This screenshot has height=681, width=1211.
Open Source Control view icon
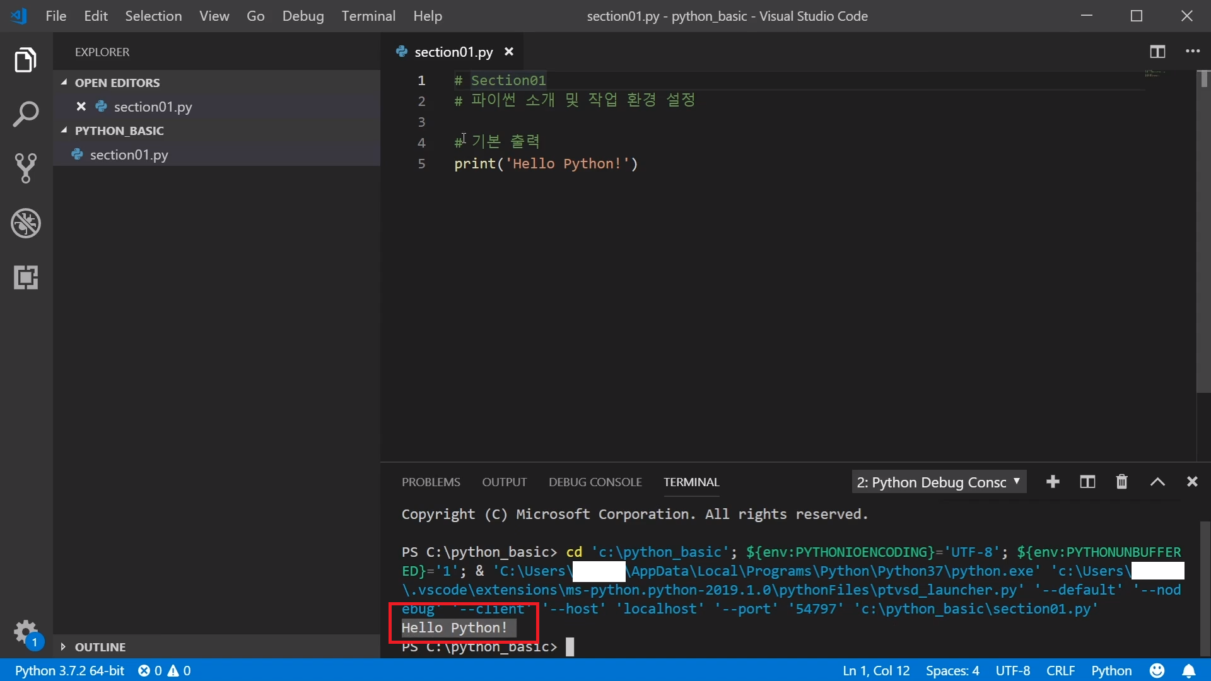coord(26,168)
